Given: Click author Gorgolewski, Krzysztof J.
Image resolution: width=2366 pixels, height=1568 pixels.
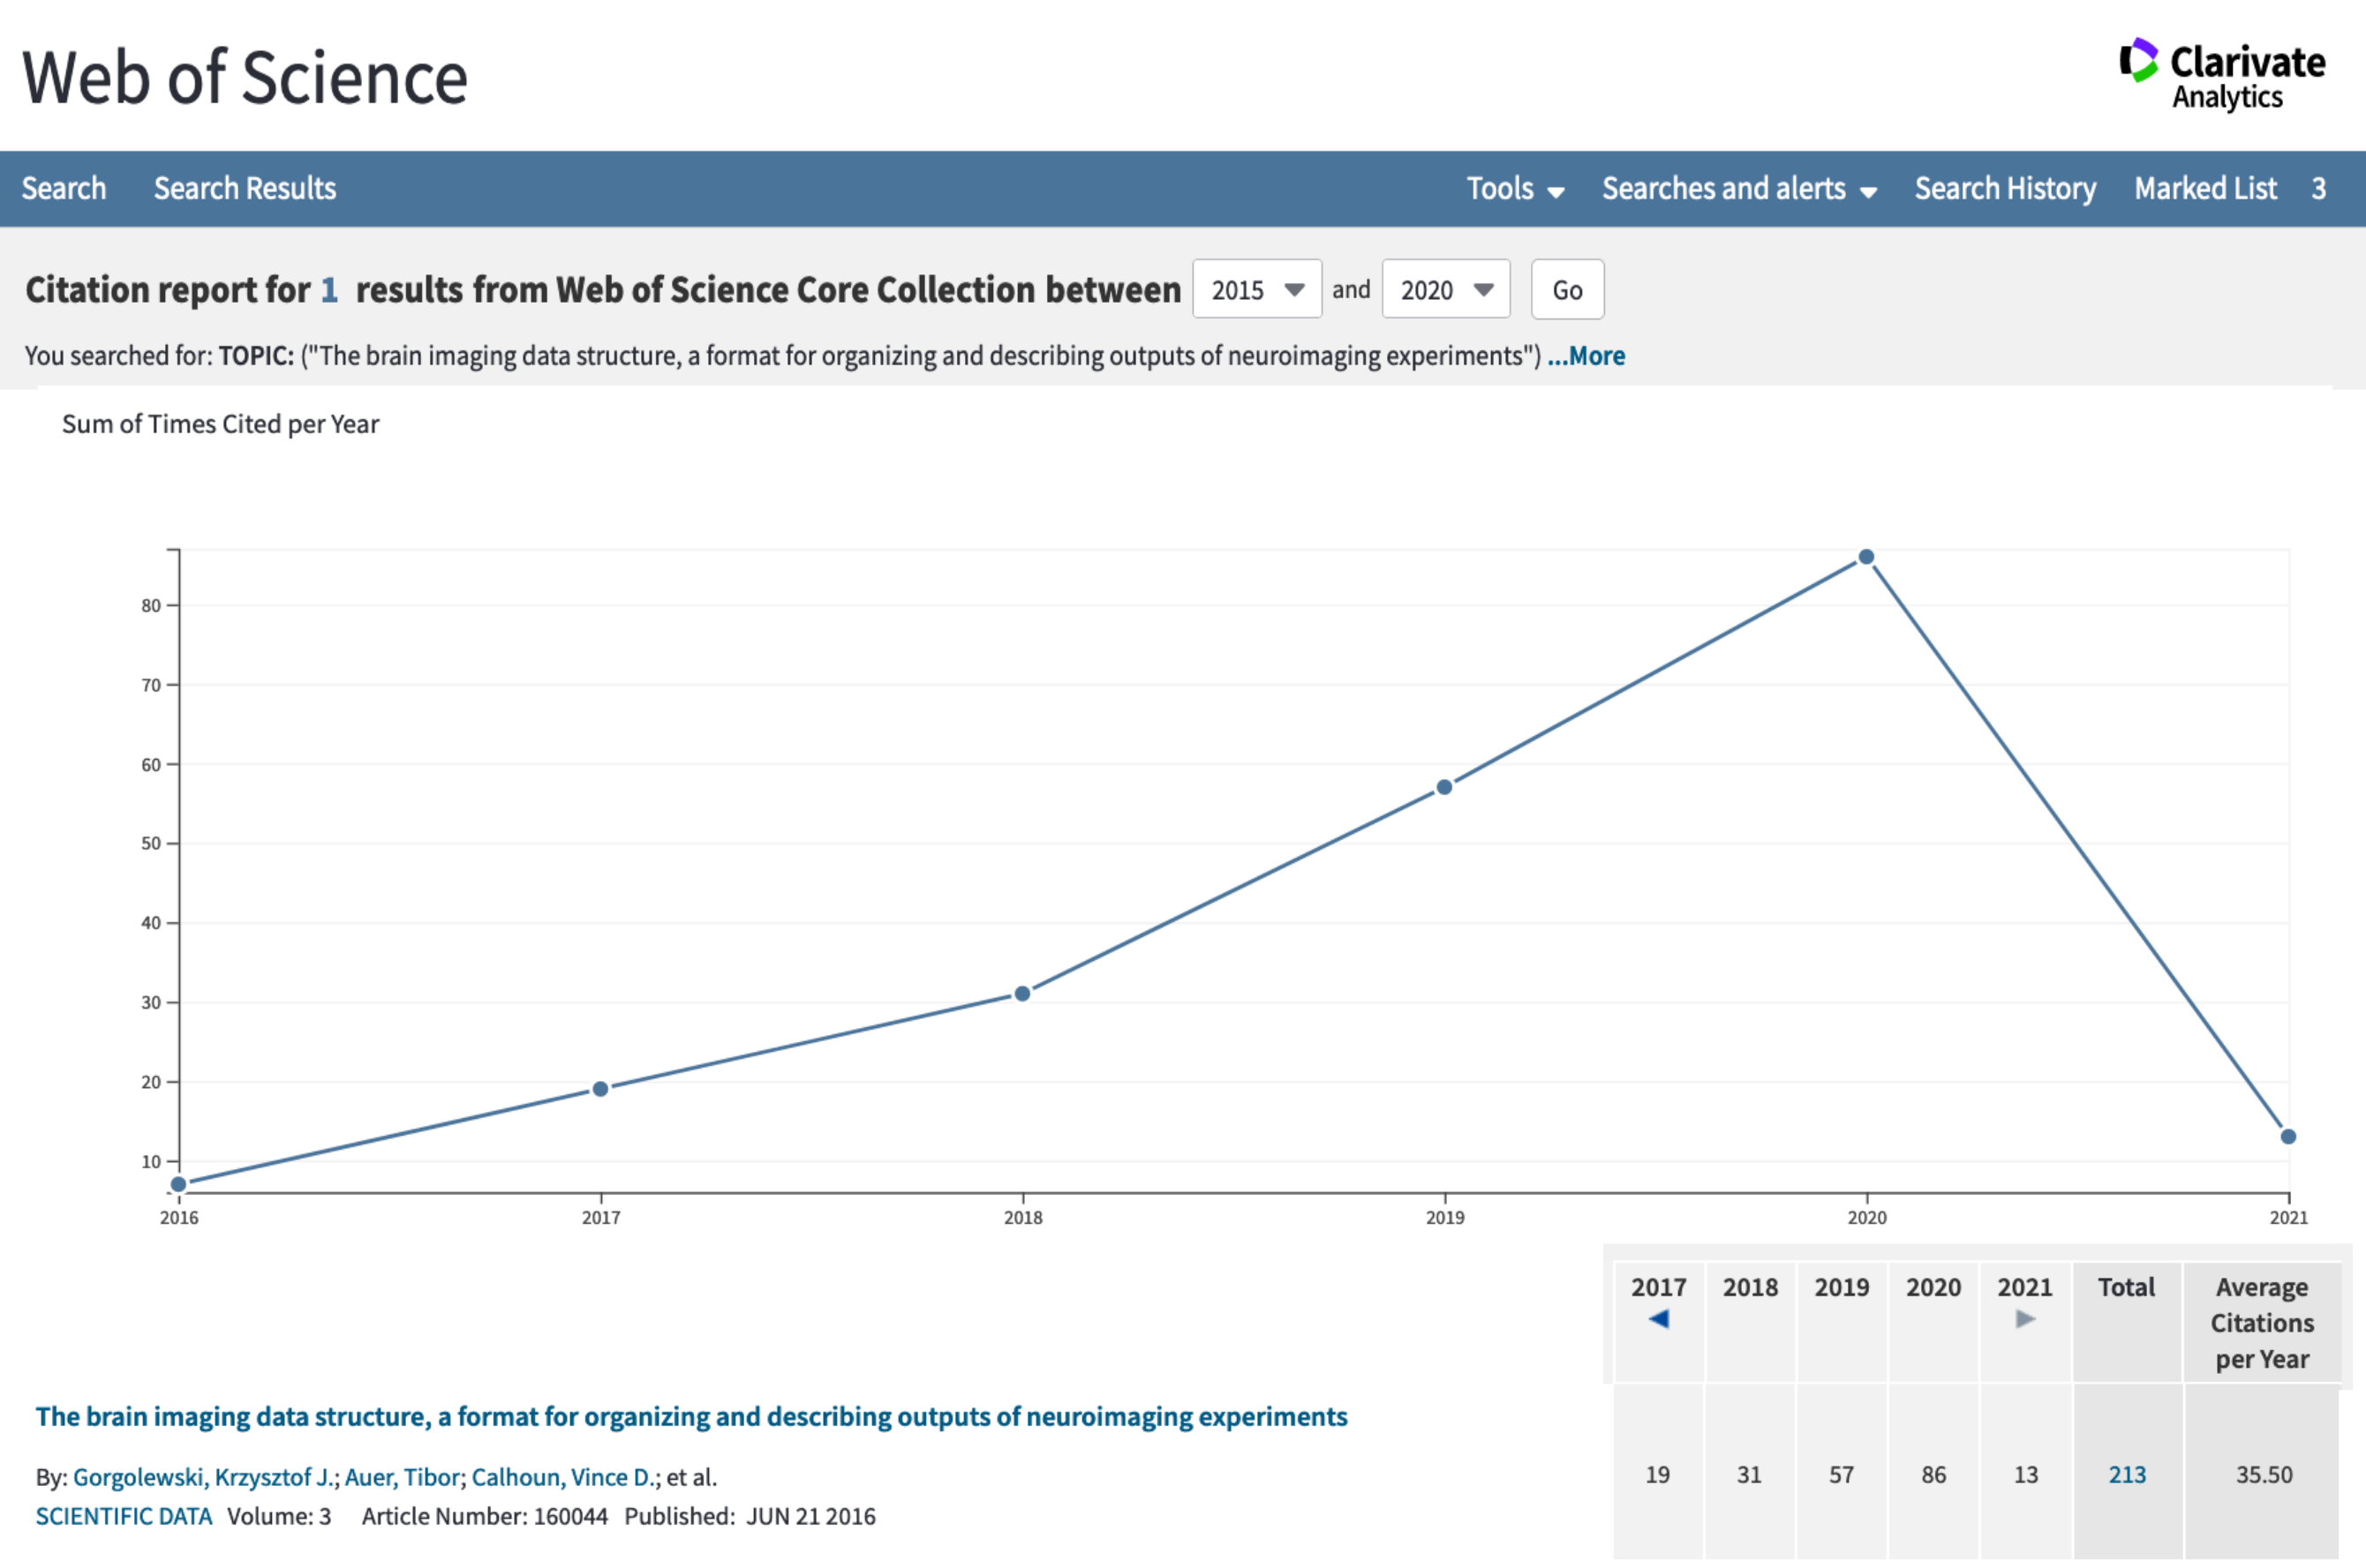Looking at the screenshot, I should click(202, 1477).
